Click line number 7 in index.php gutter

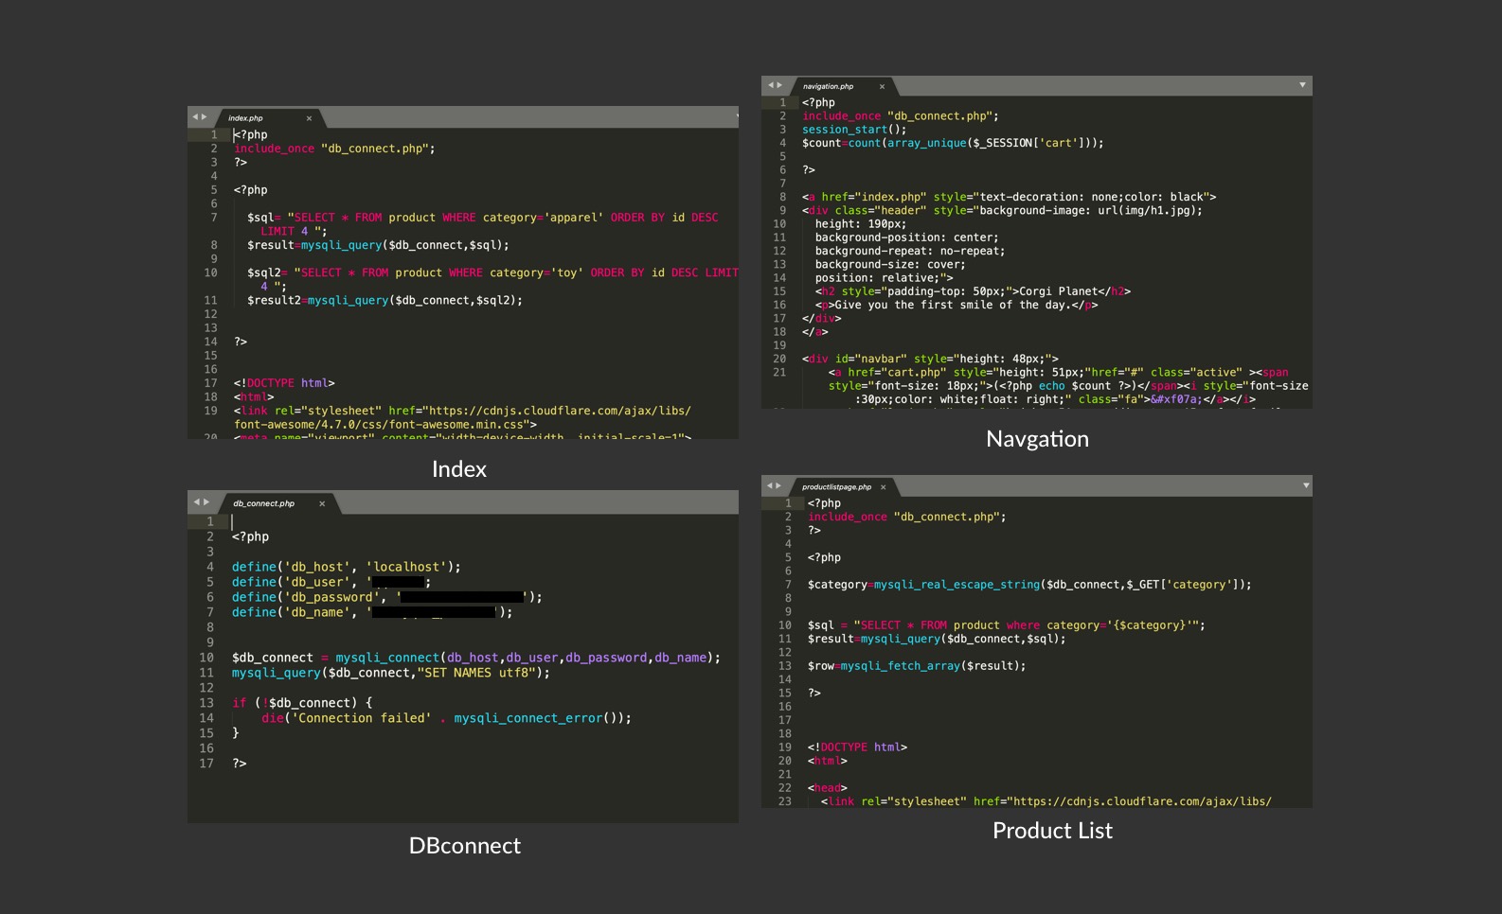click(213, 218)
